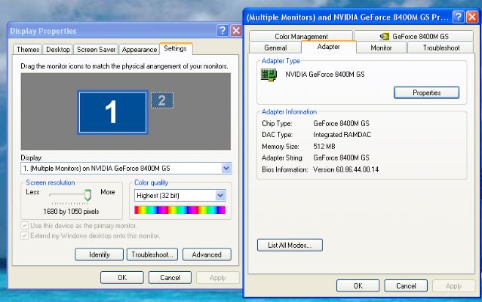Click DAC Type value Integrated RAMDAC
This screenshot has height=302, width=482.
point(342,134)
